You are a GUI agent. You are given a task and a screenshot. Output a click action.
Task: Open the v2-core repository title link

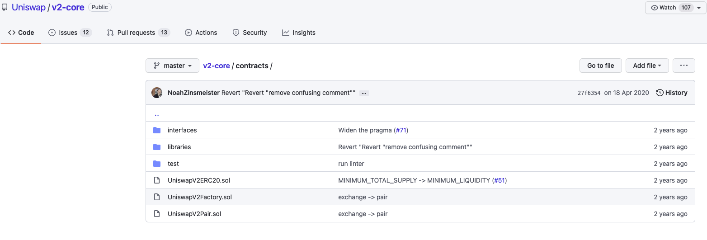coord(68,7)
